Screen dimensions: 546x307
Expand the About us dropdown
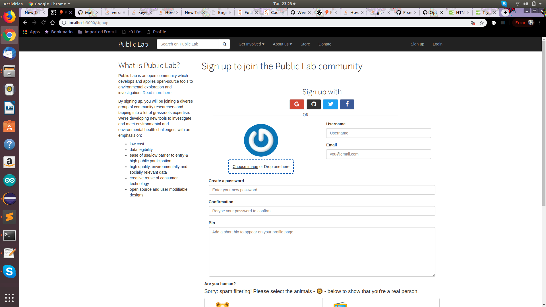pyautogui.click(x=282, y=44)
